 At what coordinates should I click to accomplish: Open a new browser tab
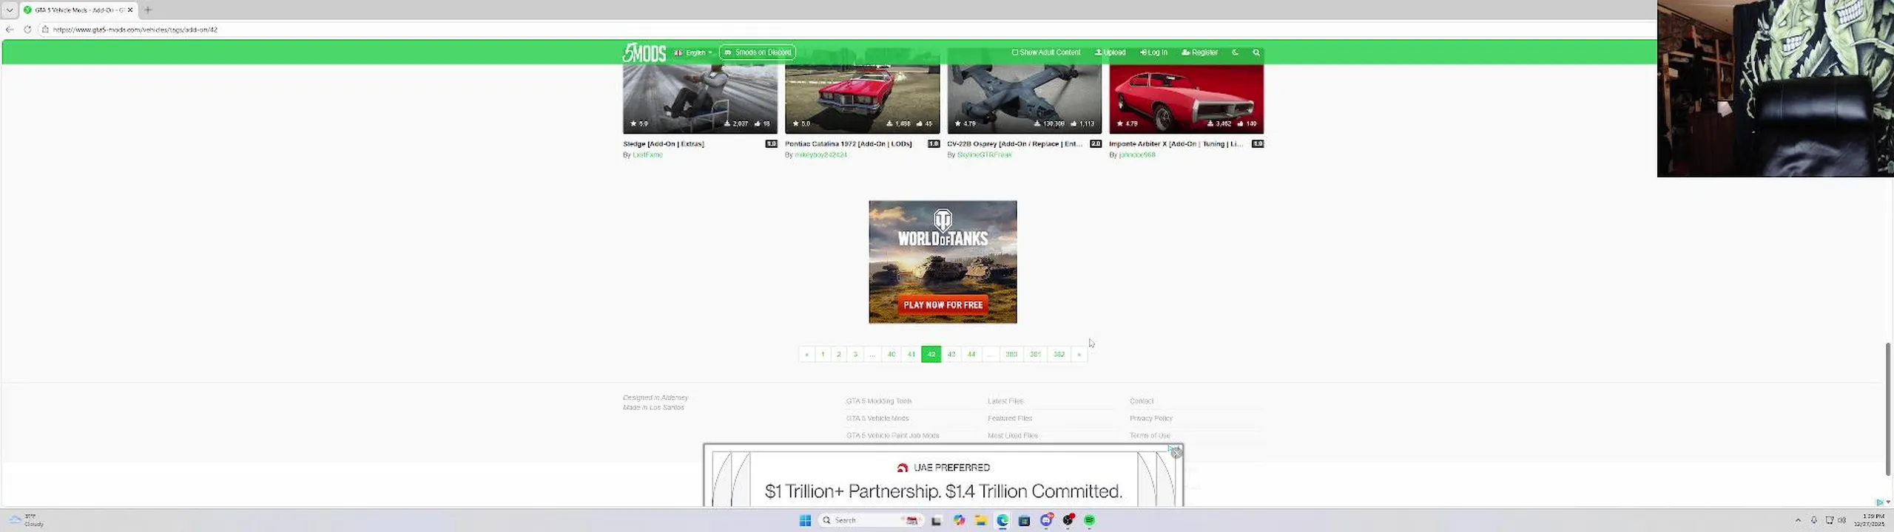pos(148,10)
